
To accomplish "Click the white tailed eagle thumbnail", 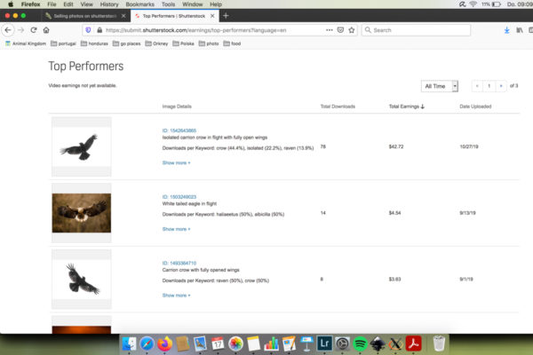I will coord(81,213).
